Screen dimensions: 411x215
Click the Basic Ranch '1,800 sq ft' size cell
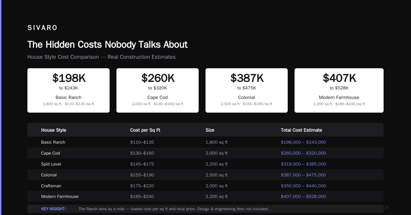coord(216,142)
